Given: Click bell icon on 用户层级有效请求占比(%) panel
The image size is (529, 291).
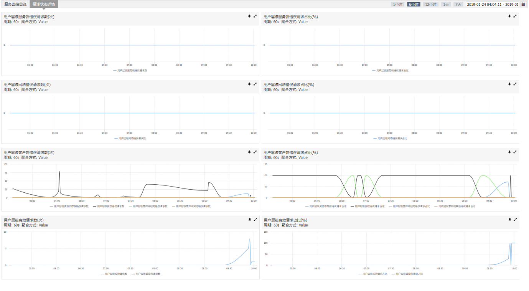Looking at the screenshot, I should coord(510,220).
